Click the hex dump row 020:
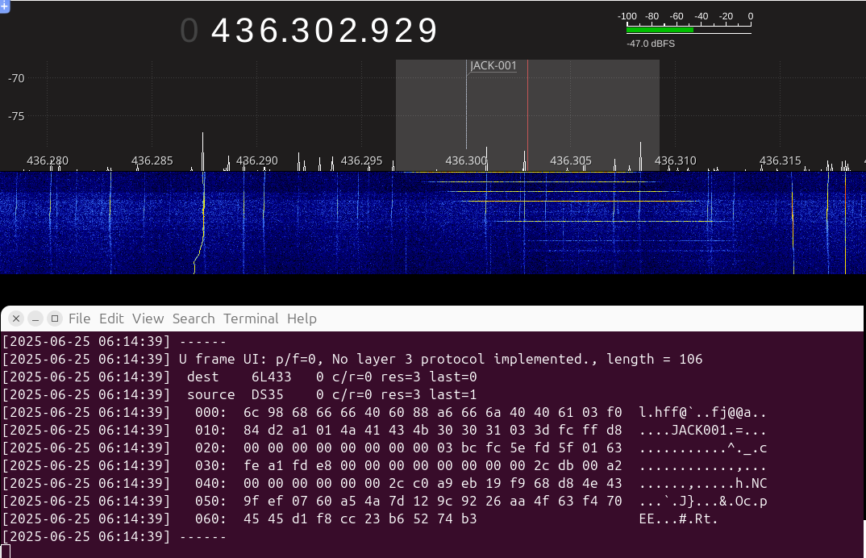Screen dimensions: 866x558 click(385, 448)
